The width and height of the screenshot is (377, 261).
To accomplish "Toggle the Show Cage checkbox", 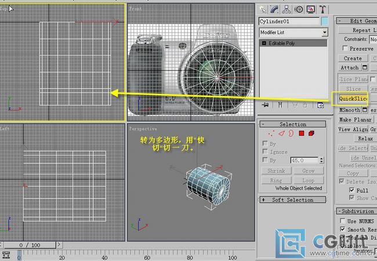I will 351,198.
